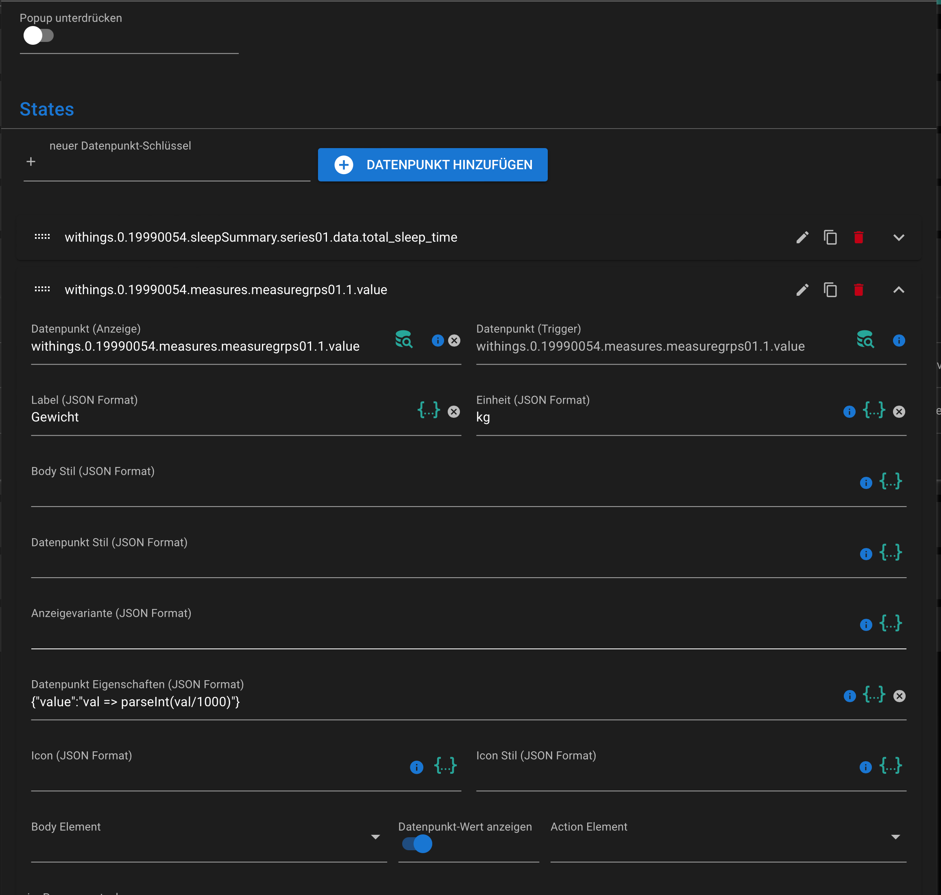
Task: Copy the total_sleep_time datapoint entry
Action: point(830,238)
